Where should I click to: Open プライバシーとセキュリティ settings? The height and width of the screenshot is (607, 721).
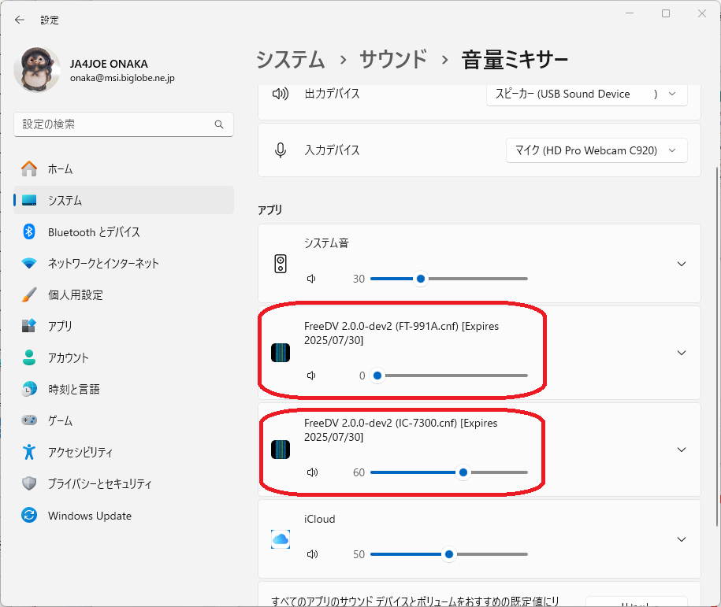coord(124,483)
